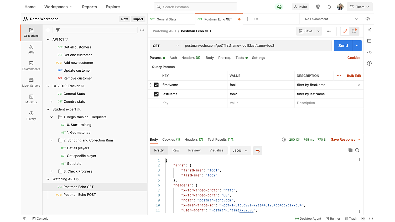
Task: Expand the 3. Check Progress folder
Action: click(x=51, y=171)
